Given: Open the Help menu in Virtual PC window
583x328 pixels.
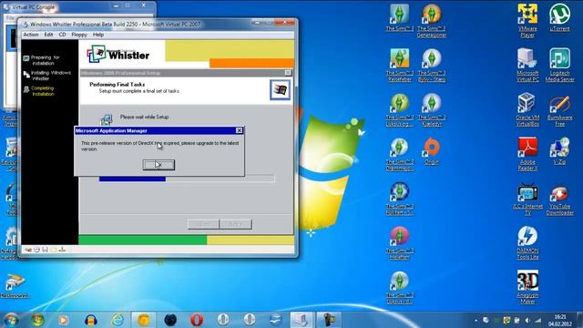Looking at the screenshot, I should click(x=98, y=35).
